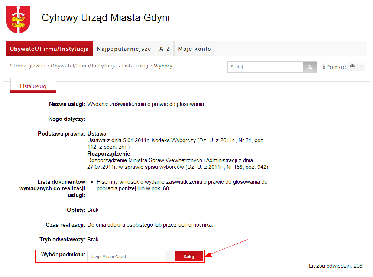This screenshot has width=373, height=277.
Task: Click the Wybory breadcrumb item
Action: coord(163,66)
